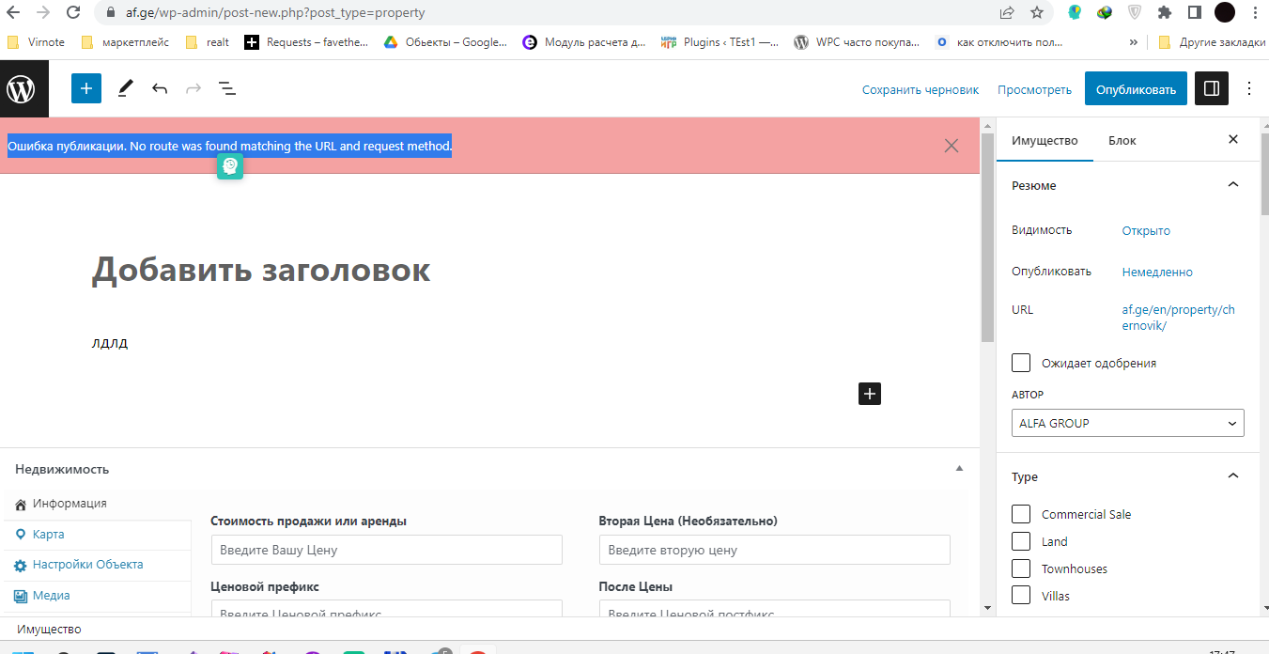The image size is (1269, 654).
Task: Collapse the Type panel chevron
Action: tap(1233, 476)
